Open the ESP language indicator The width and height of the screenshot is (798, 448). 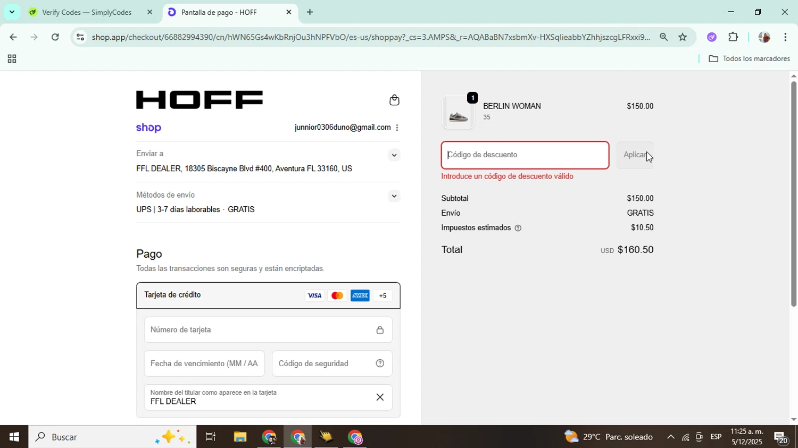click(716, 437)
